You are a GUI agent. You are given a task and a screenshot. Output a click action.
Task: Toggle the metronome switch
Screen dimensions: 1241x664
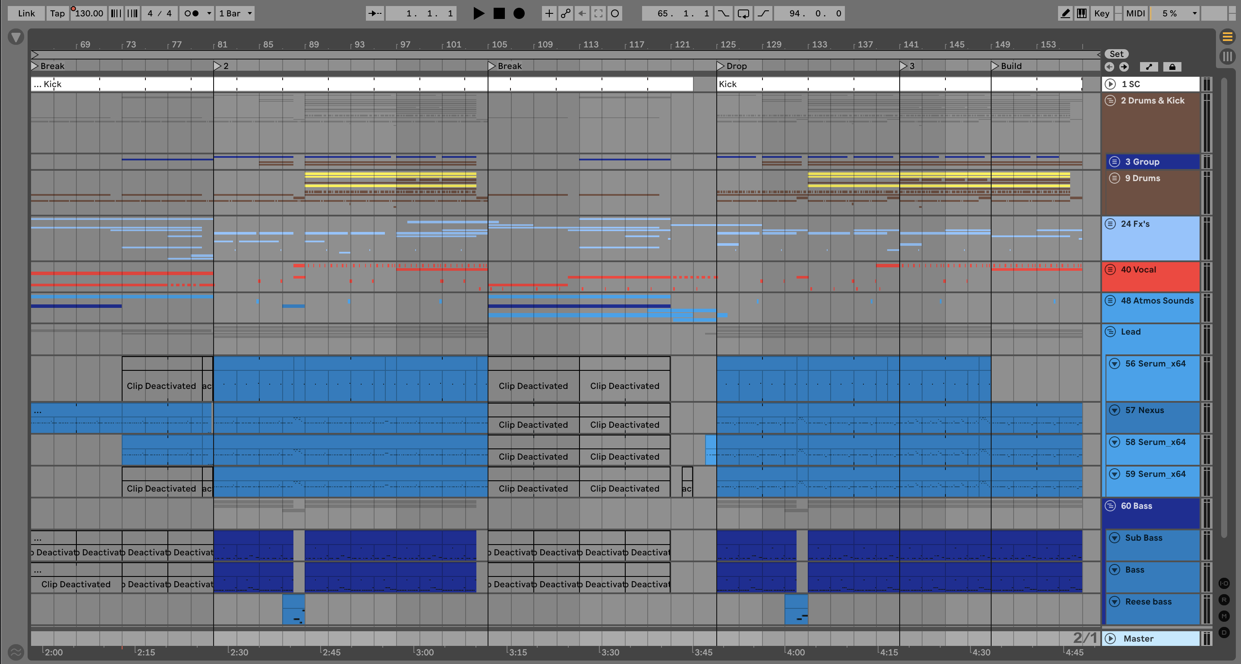click(x=192, y=13)
